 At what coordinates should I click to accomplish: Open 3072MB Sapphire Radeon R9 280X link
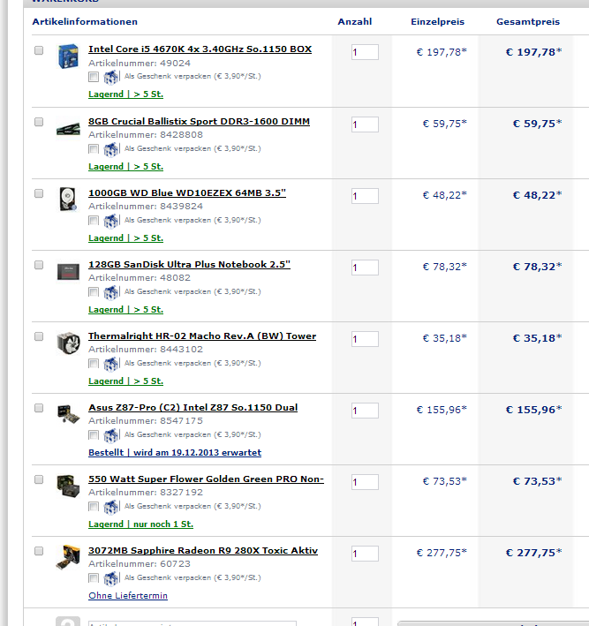click(x=203, y=550)
